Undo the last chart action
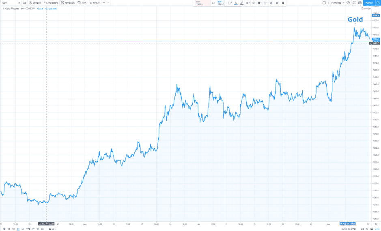 [x=104, y=3]
